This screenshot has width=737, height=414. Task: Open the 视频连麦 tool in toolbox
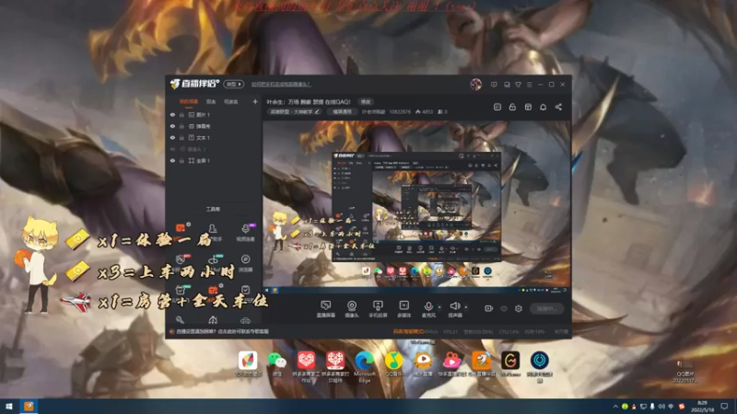coord(245,232)
